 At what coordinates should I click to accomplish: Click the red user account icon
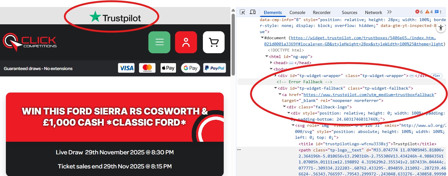pyautogui.click(x=186, y=42)
